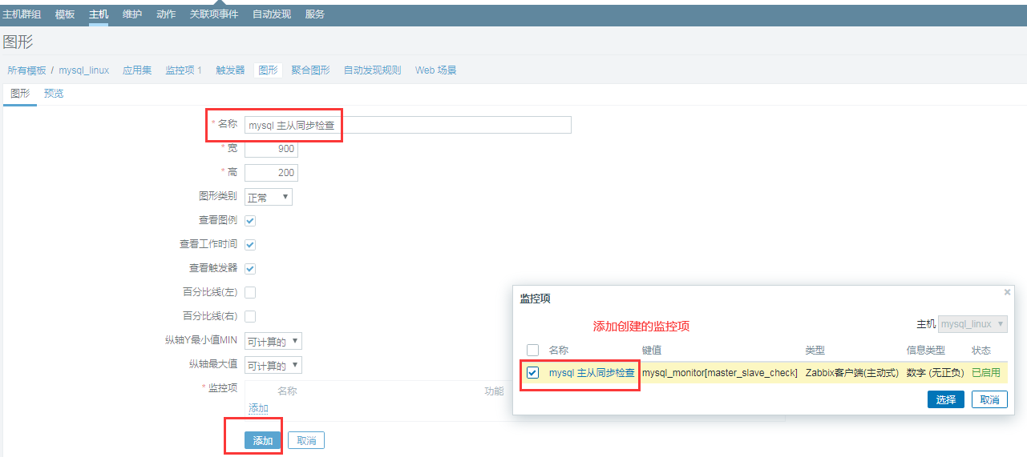The height and width of the screenshot is (457, 1027).
Task: Open 自动发现规则 link
Action: (x=373, y=70)
